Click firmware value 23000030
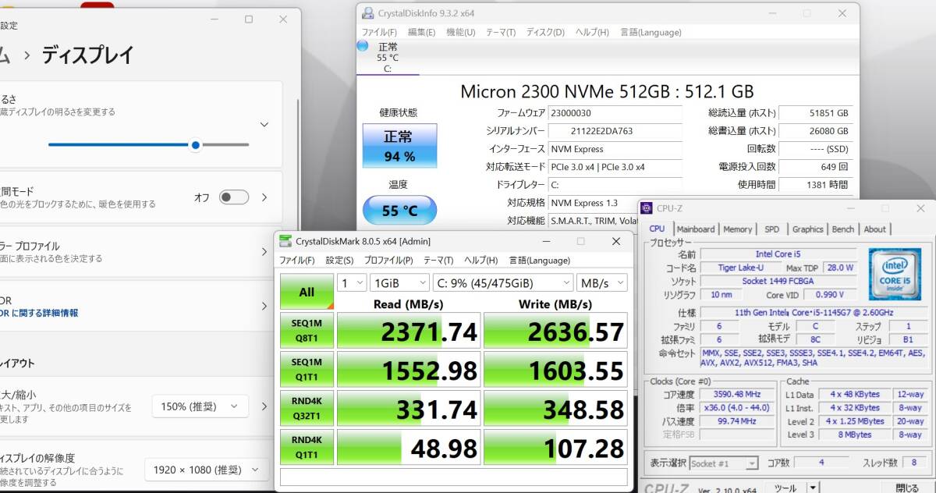 614,112
